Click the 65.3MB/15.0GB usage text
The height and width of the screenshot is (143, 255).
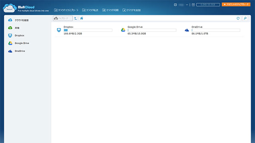(x=137, y=33)
